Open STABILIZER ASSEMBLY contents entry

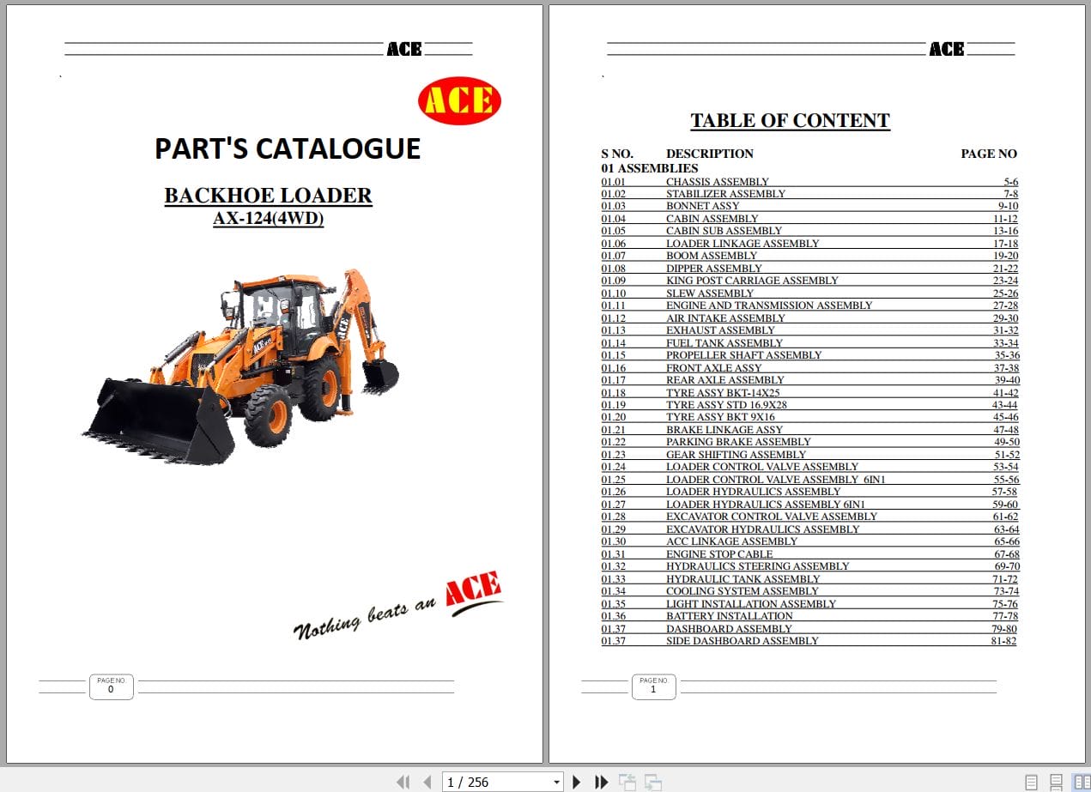725,194
